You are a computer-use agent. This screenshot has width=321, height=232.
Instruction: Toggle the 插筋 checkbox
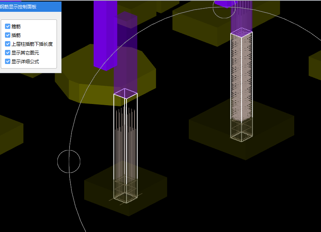tap(8, 35)
